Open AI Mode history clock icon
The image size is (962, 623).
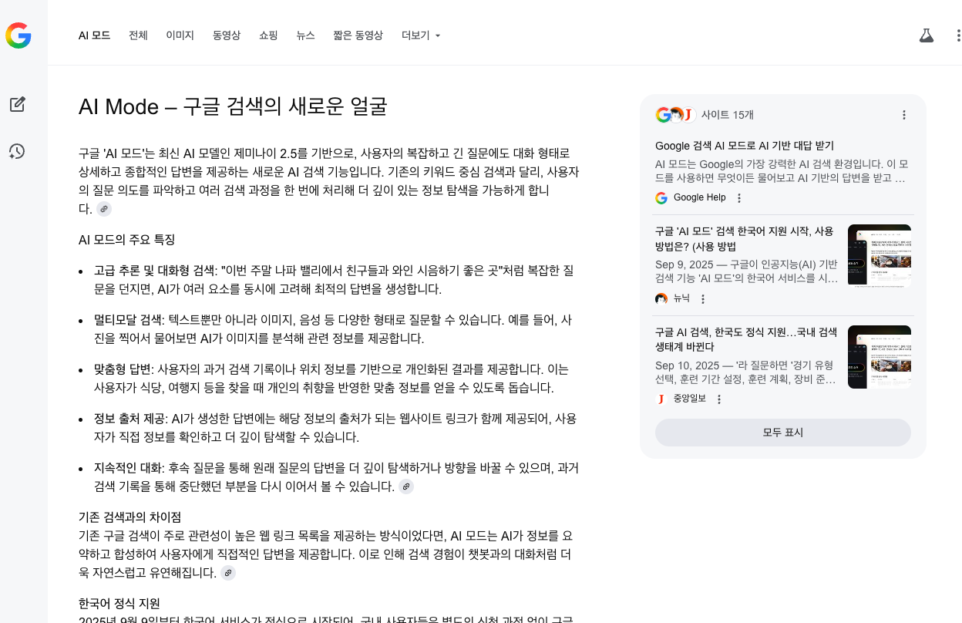click(17, 151)
